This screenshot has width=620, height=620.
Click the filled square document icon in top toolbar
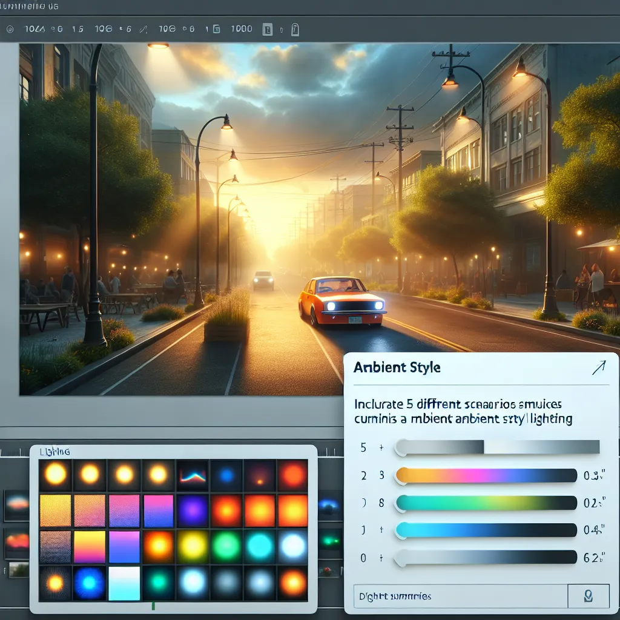[x=267, y=29]
